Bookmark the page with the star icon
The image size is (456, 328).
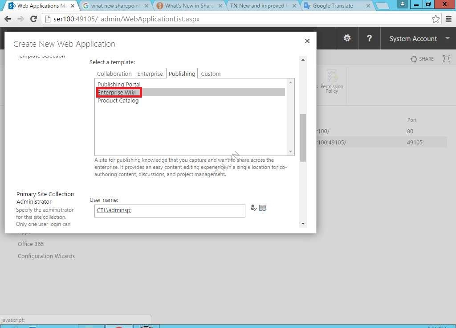(x=436, y=19)
